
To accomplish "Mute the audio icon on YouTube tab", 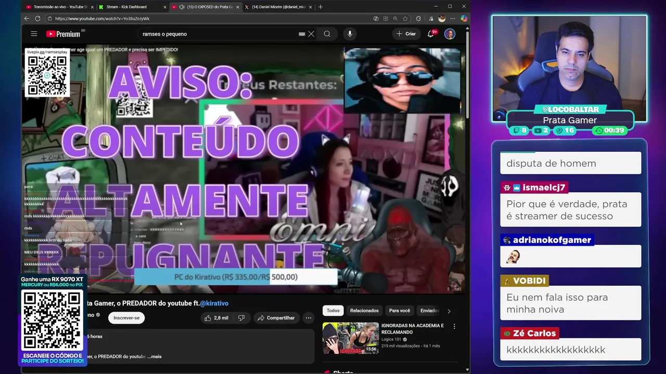I will [182, 7].
